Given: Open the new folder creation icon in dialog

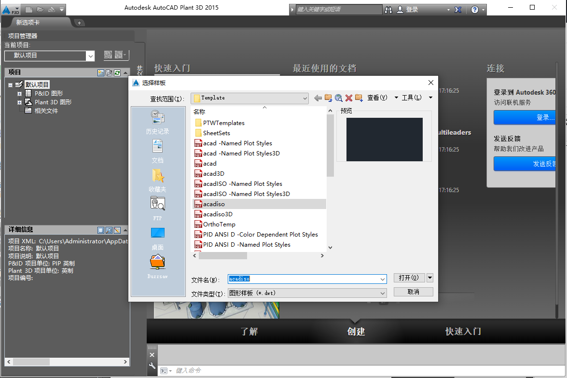Looking at the screenshot, I should point(359,98).
